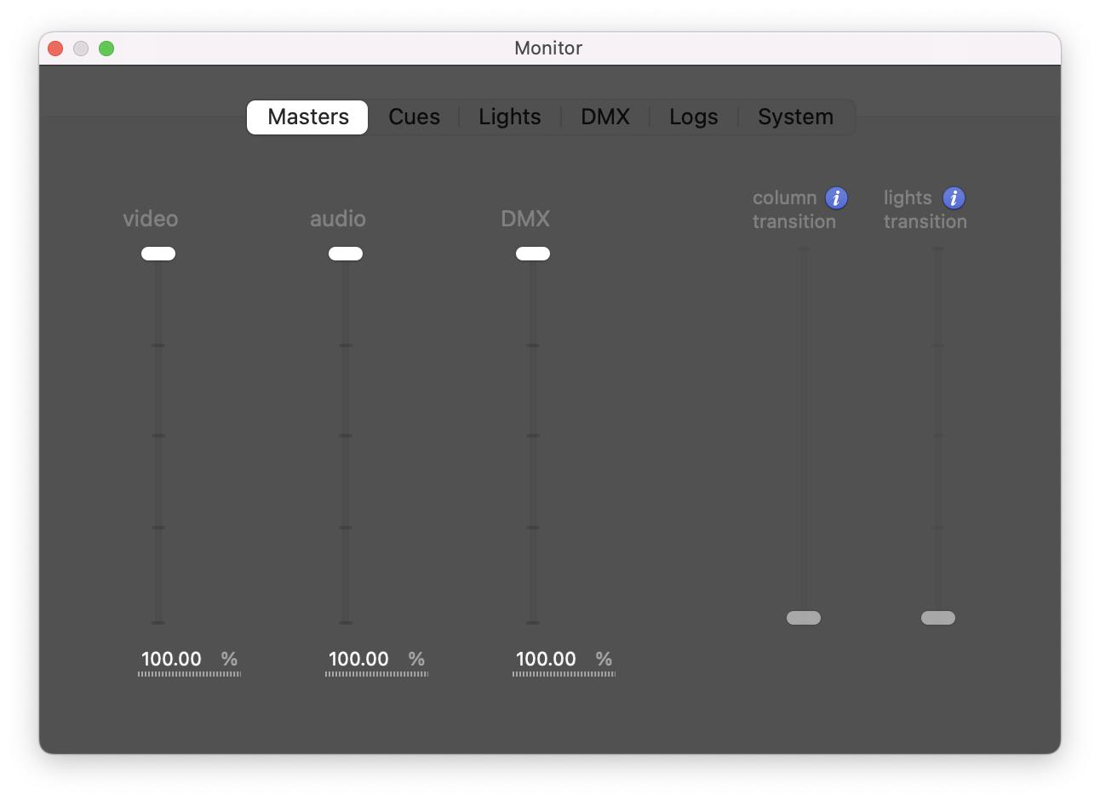Click the middle tick of the video slider
The height and width of the screenshot is (800, 1100).
[x=158, y=436]
